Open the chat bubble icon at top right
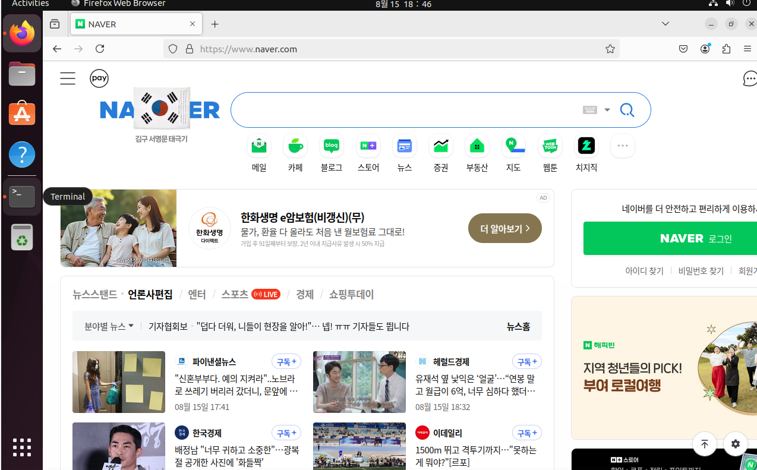This screenshot has width=757, height=470. click(750, 78)
